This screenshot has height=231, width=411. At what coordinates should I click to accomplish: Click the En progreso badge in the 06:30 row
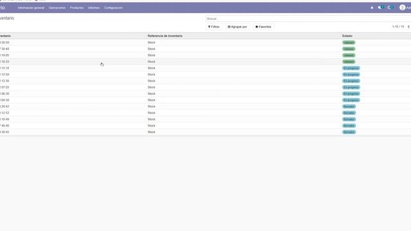(351, 94)
